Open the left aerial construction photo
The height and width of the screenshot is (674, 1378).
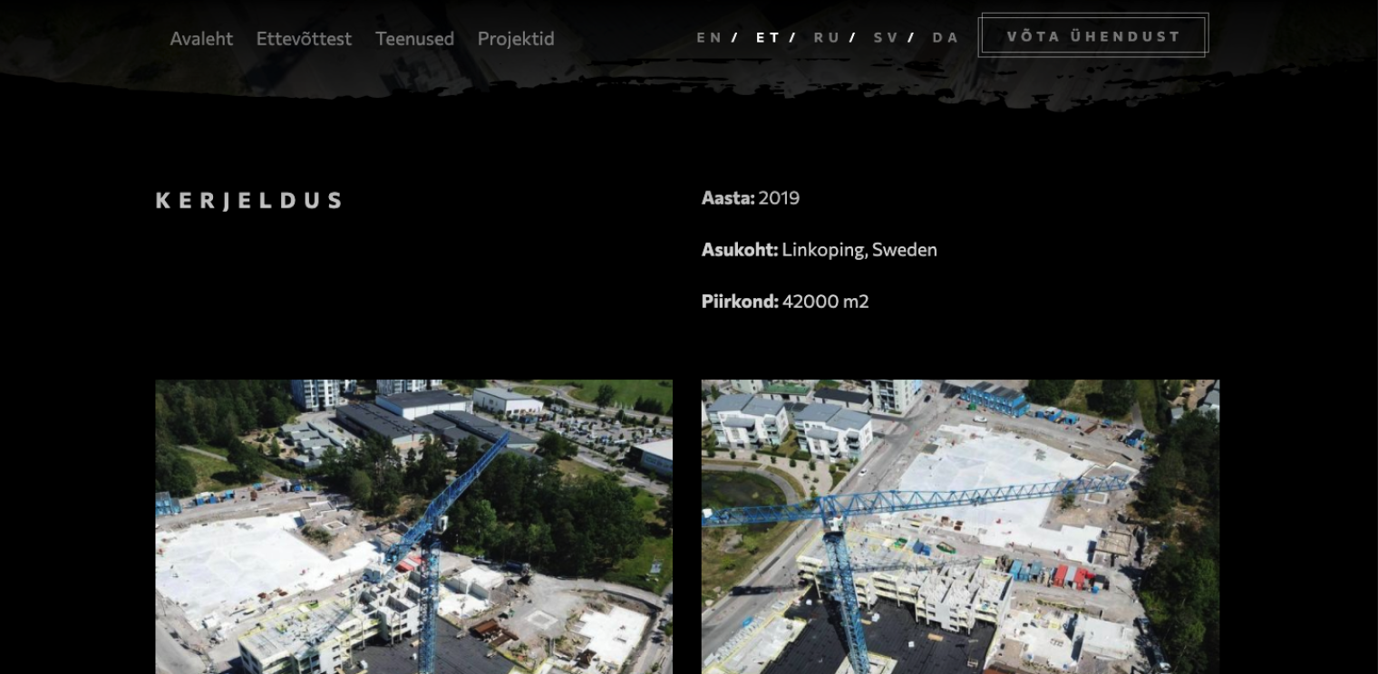click(x=413, y=526)
